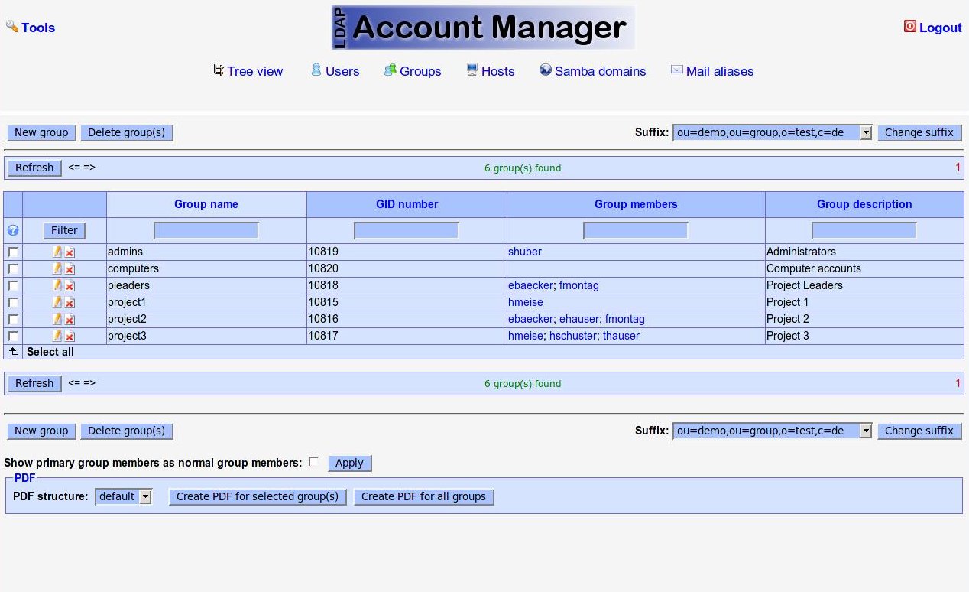Image resolution: width=969 pixels, height=592 pixels.
Task: Click the select all arrow icon
Action: tap(13, 352)
